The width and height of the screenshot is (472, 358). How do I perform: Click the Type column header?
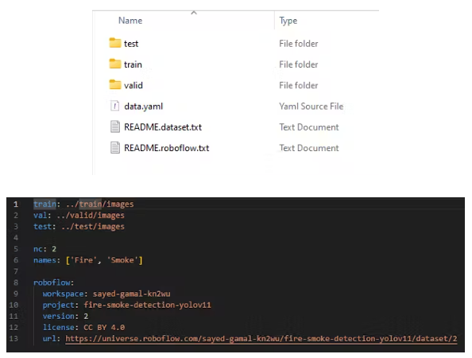click(x=288, y=21)
